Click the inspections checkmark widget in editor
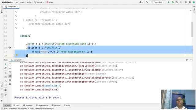 point(190,11)
